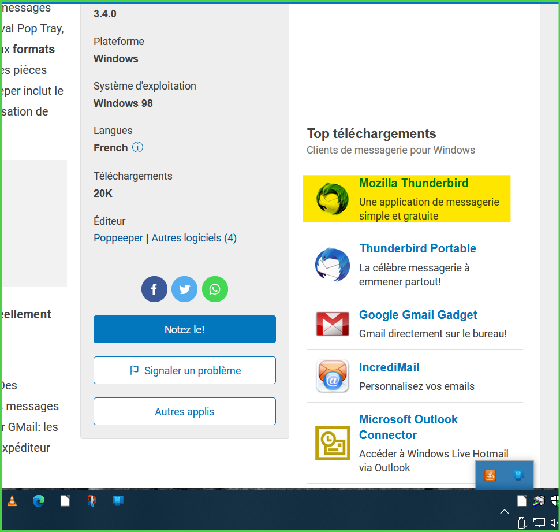
Task: Click the Autres applis button
Action: (x=185, y=411)
